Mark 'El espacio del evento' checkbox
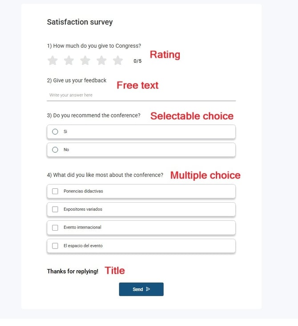Image resolution: width=298 pixels, height=326 pixels. click(x=55, y=246)
